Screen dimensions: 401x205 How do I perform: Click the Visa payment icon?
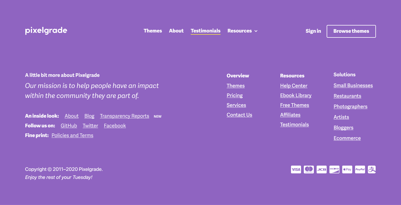coord(296,169)
